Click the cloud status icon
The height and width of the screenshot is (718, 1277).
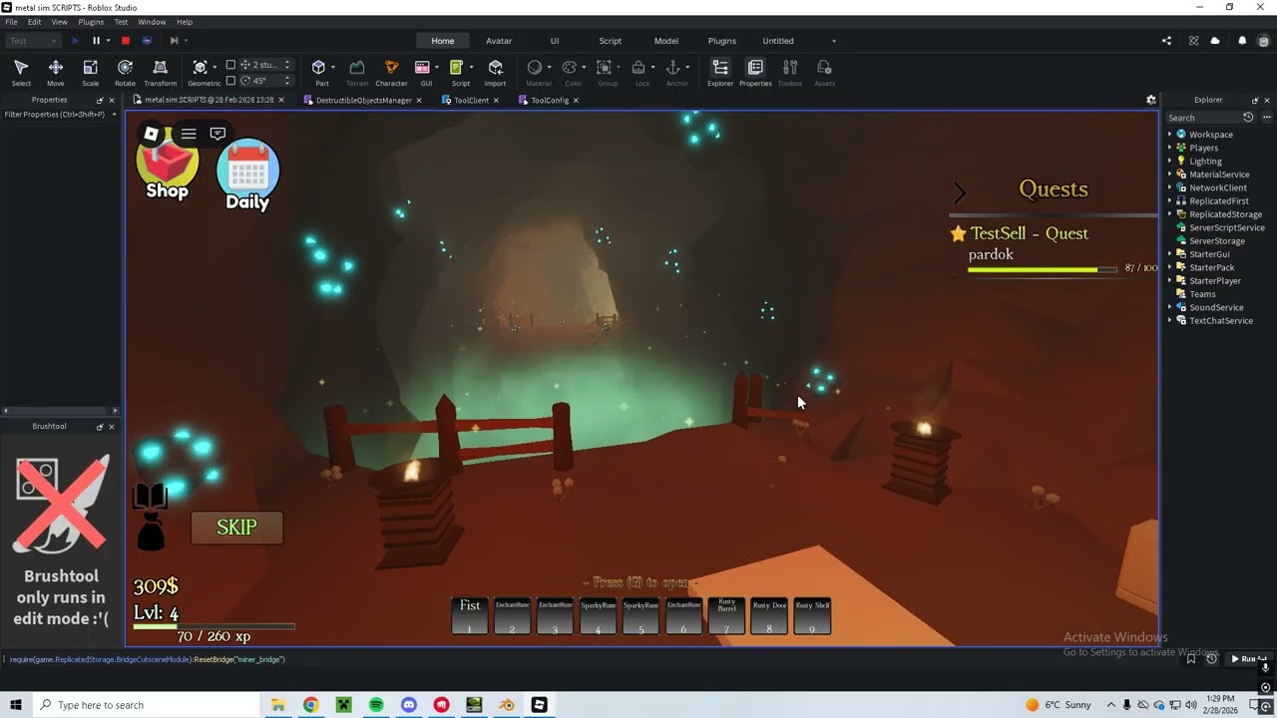pyautogui.click(x=1215, y=41)
